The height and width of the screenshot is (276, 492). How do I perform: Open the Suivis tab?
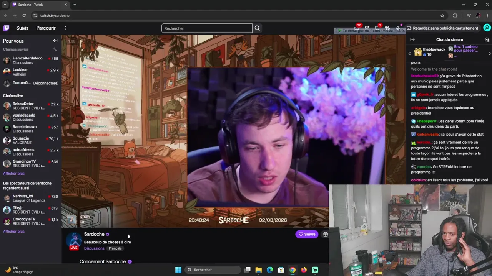22,28
